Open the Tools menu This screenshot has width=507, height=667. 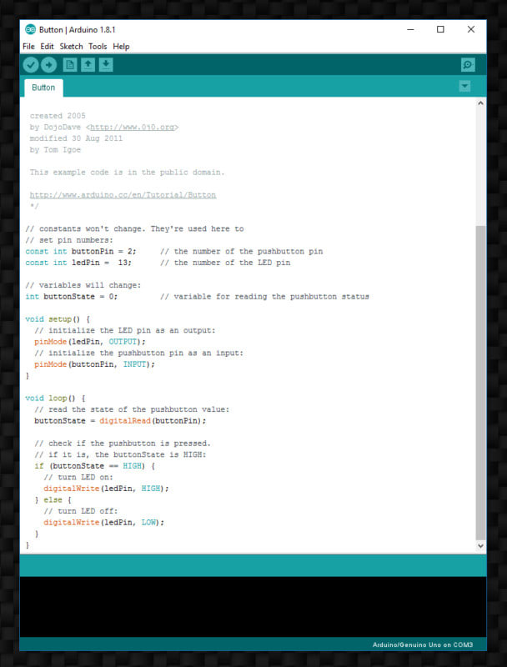[x=98, y=47]
